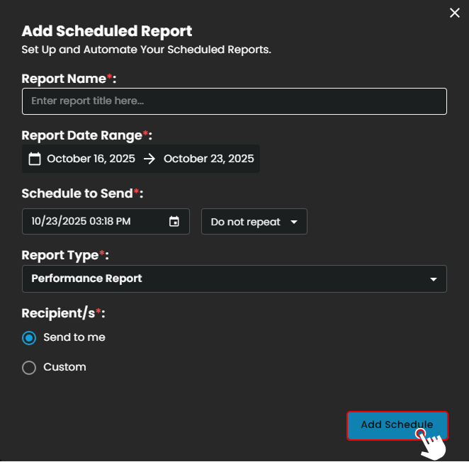Click the calendar icon beside the report date range
The height and width of the screenshot is (462, 469).
[35, 159]
